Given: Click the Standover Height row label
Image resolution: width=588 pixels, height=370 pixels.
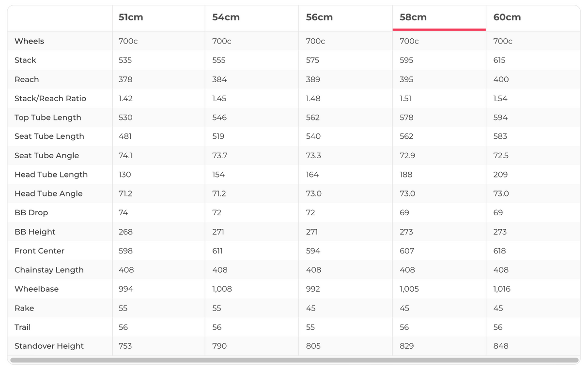Looking at the screenshot, I should point(49,346).
